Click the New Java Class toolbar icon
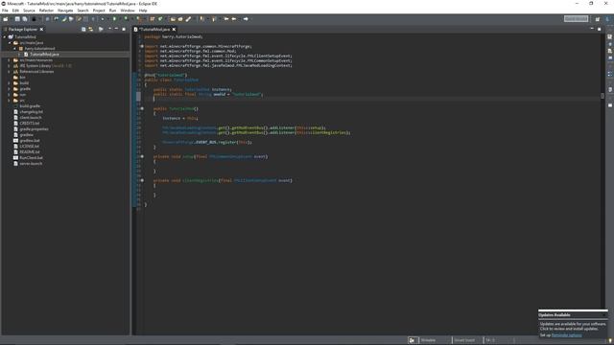 tap(160, 19)
